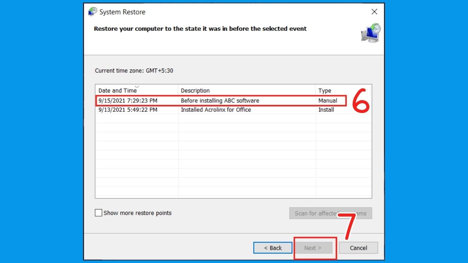Click the System Restore title bar icon

click(92, 12)
